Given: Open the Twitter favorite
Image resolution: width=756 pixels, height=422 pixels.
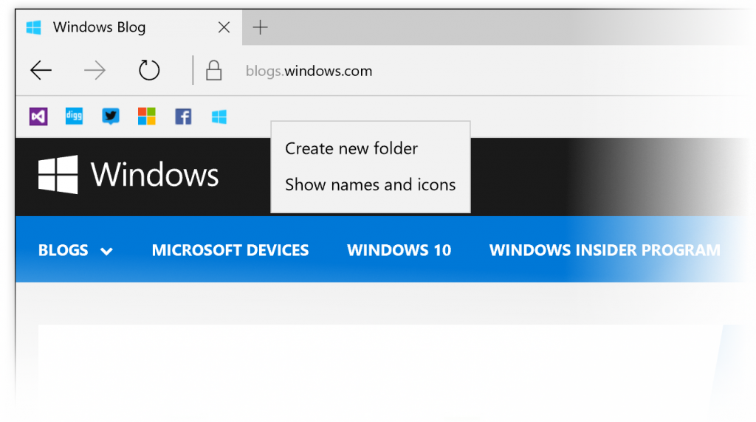Looking at the screenshot, I should 111,117.
